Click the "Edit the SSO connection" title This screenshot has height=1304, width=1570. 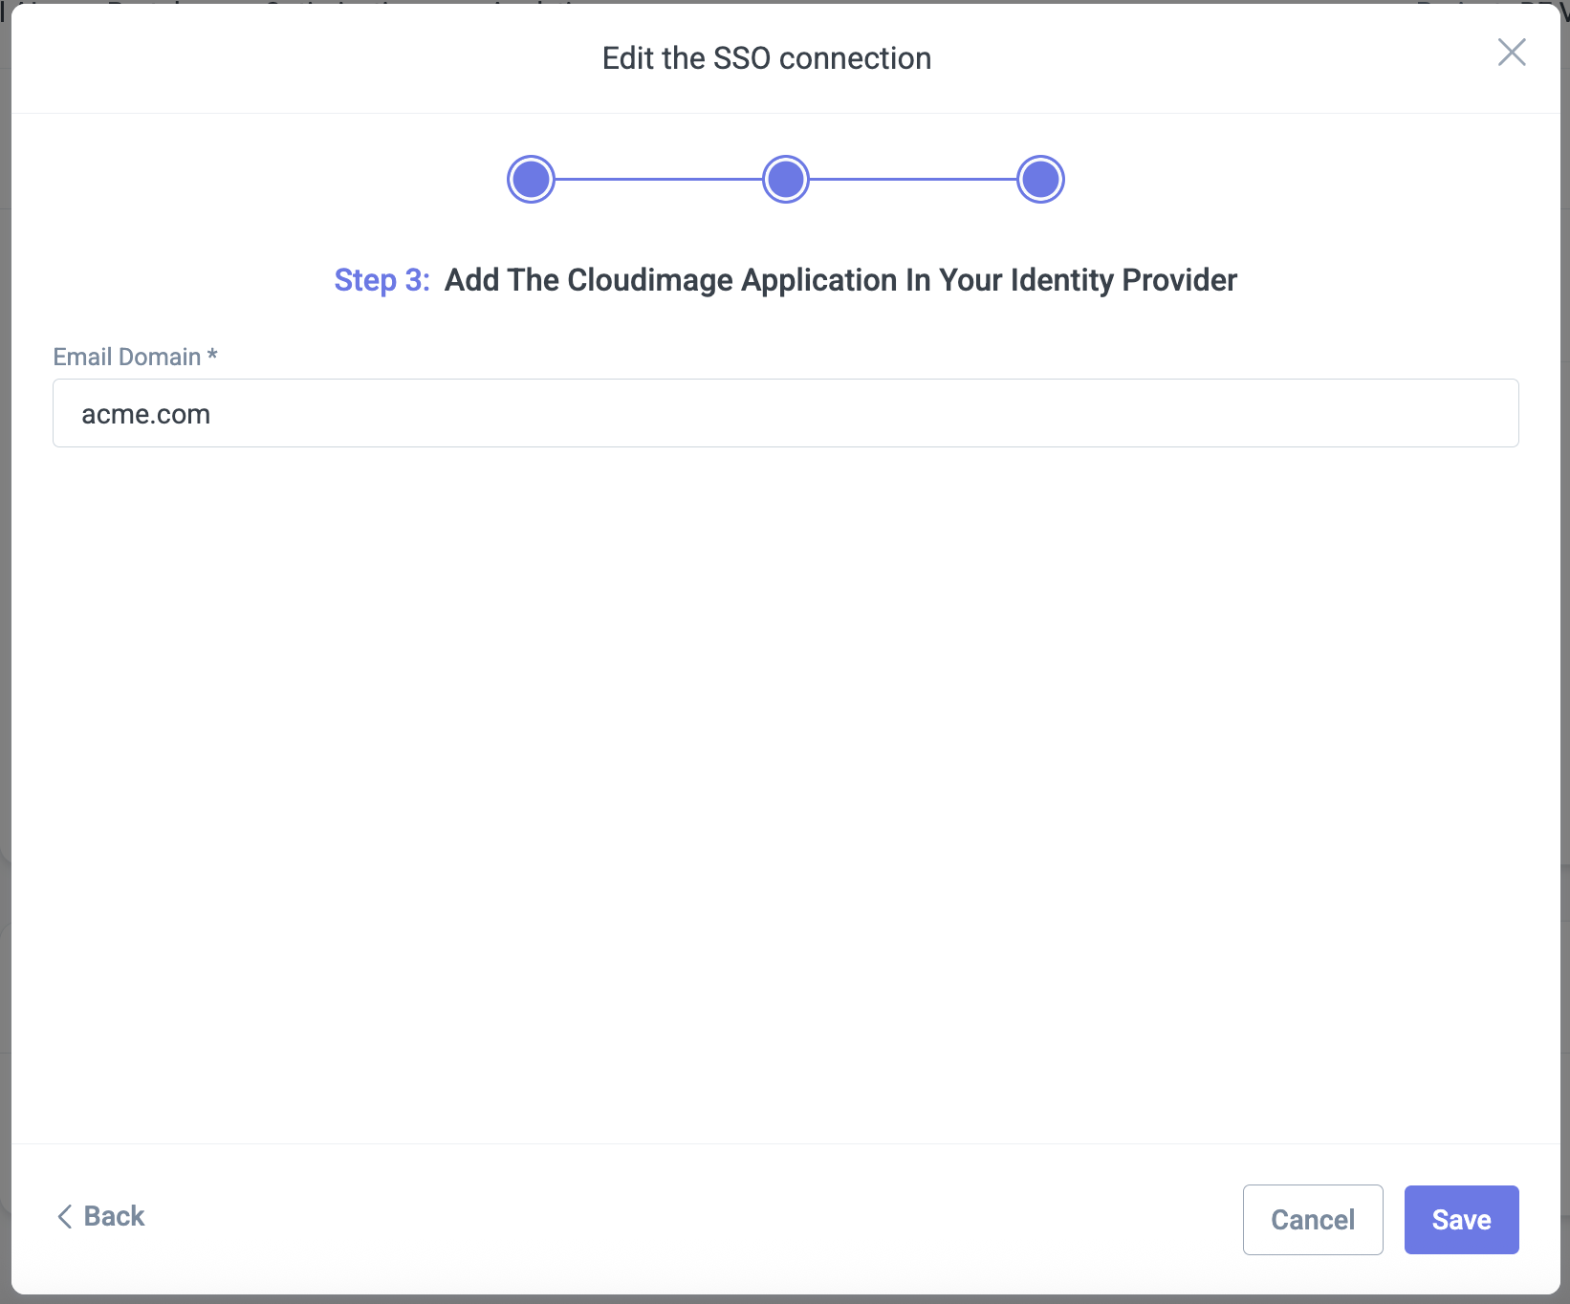pos(766,58)
